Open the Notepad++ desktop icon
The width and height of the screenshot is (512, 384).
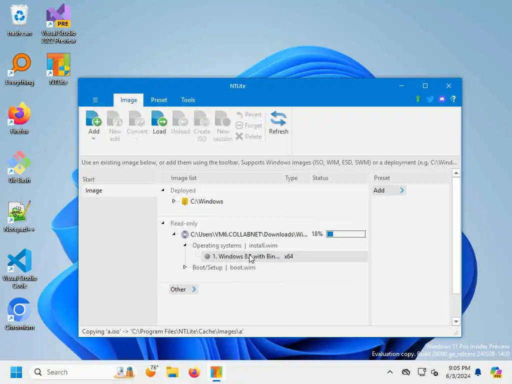coord(19,216)
